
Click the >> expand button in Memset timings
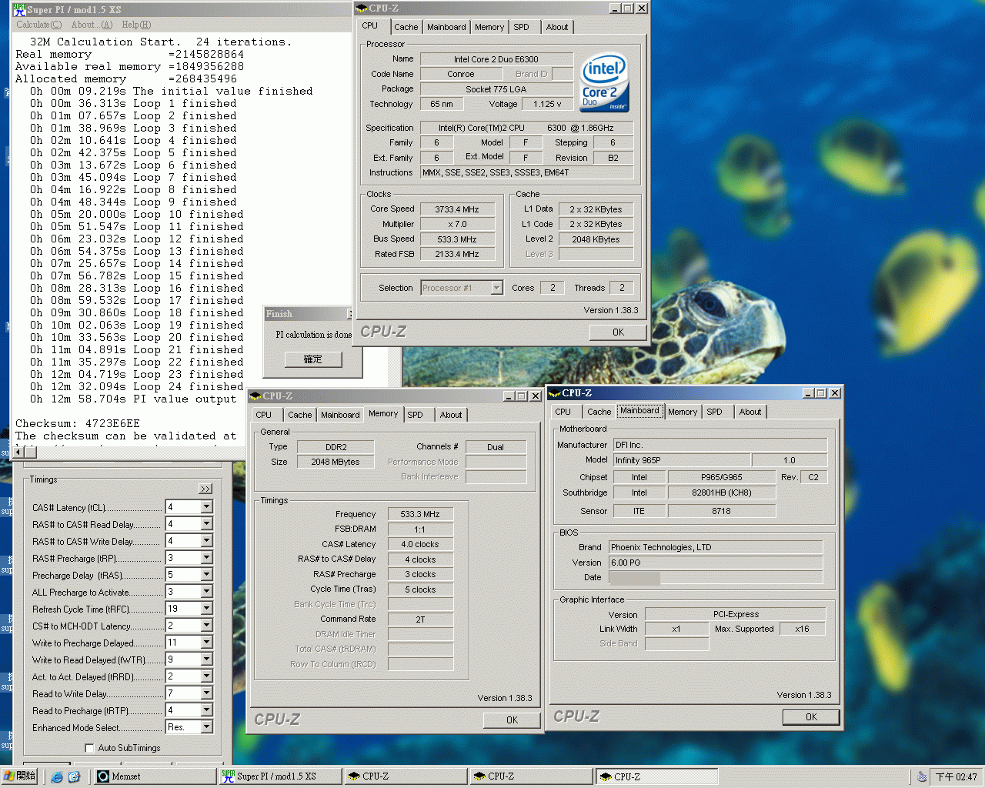[x=205, y=489]
